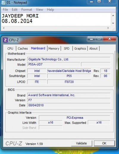Screen dimensions: 119x154
Task: Click the BIOS version F7 field
Action: coord(69,100)
